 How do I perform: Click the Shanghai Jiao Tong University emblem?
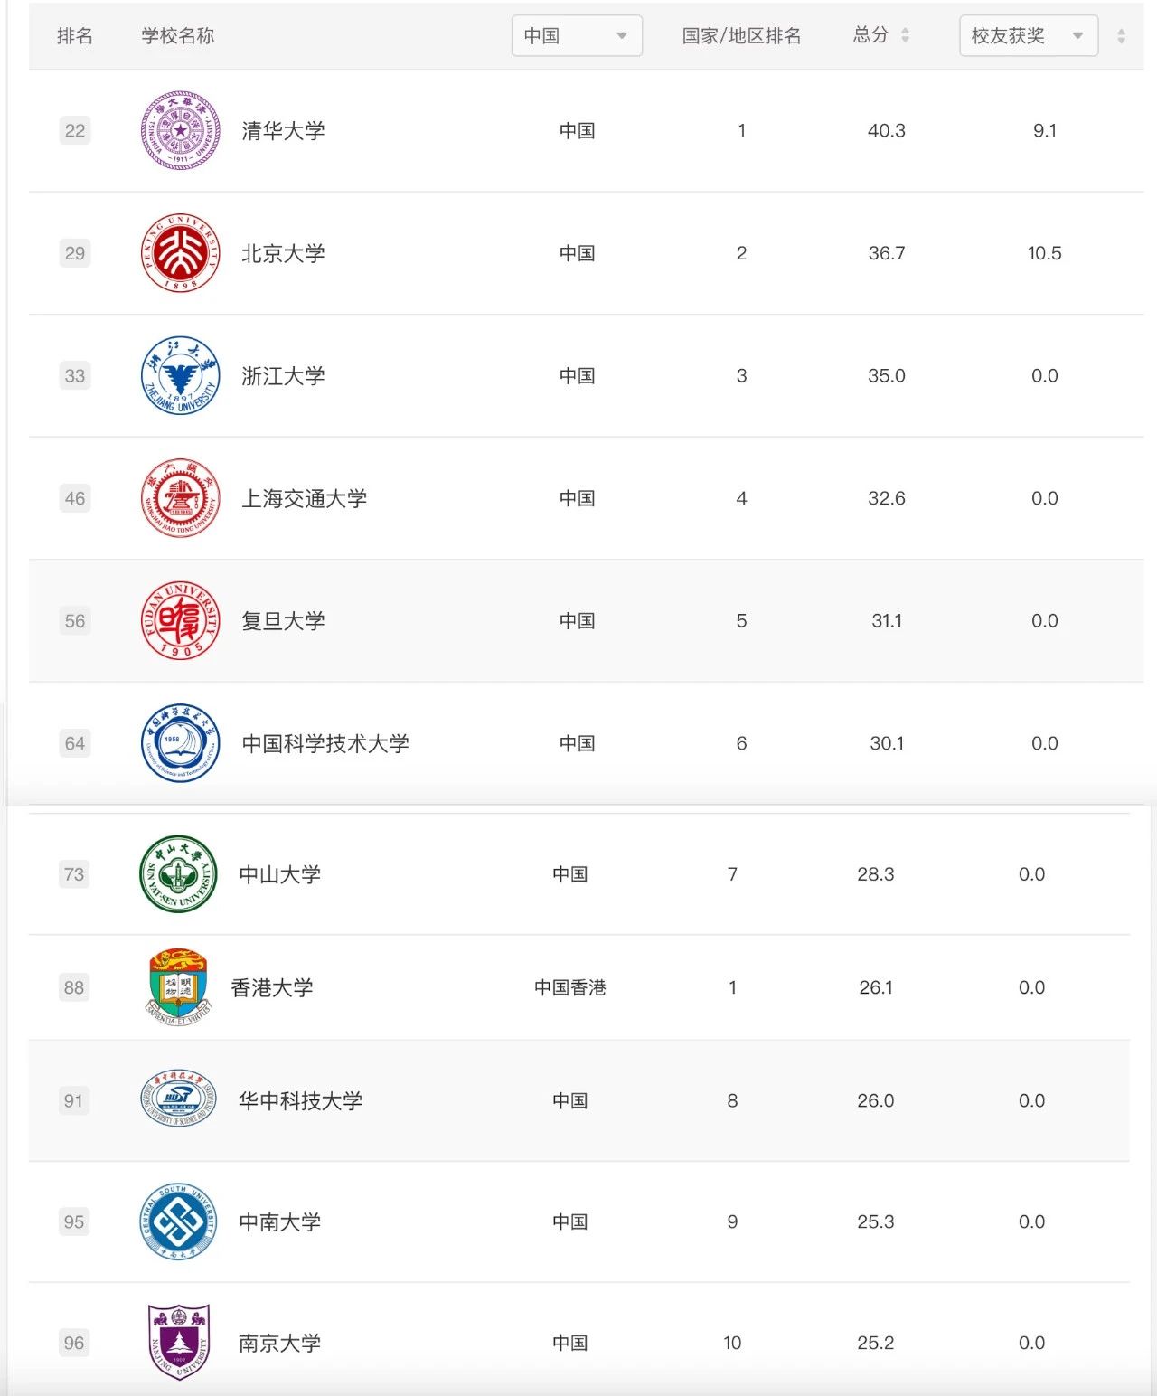pyautogui.click(x=181, y=498)
